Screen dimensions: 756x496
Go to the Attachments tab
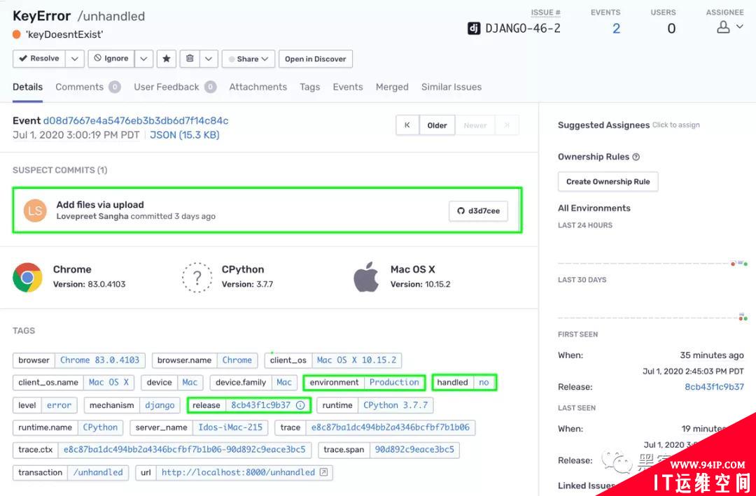coord(258,87)
